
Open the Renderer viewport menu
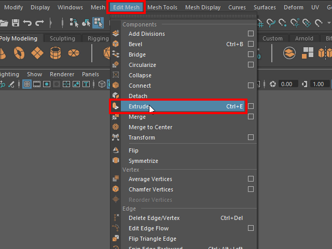pos(61,74)
